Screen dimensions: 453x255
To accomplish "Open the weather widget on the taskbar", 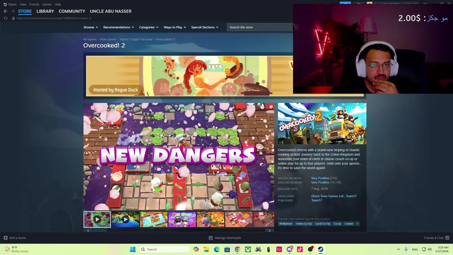I will [16, 249].
